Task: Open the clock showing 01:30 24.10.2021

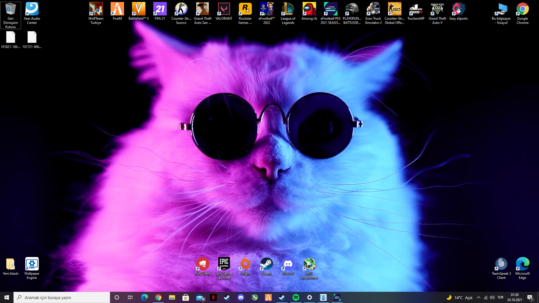Action: 515,297
